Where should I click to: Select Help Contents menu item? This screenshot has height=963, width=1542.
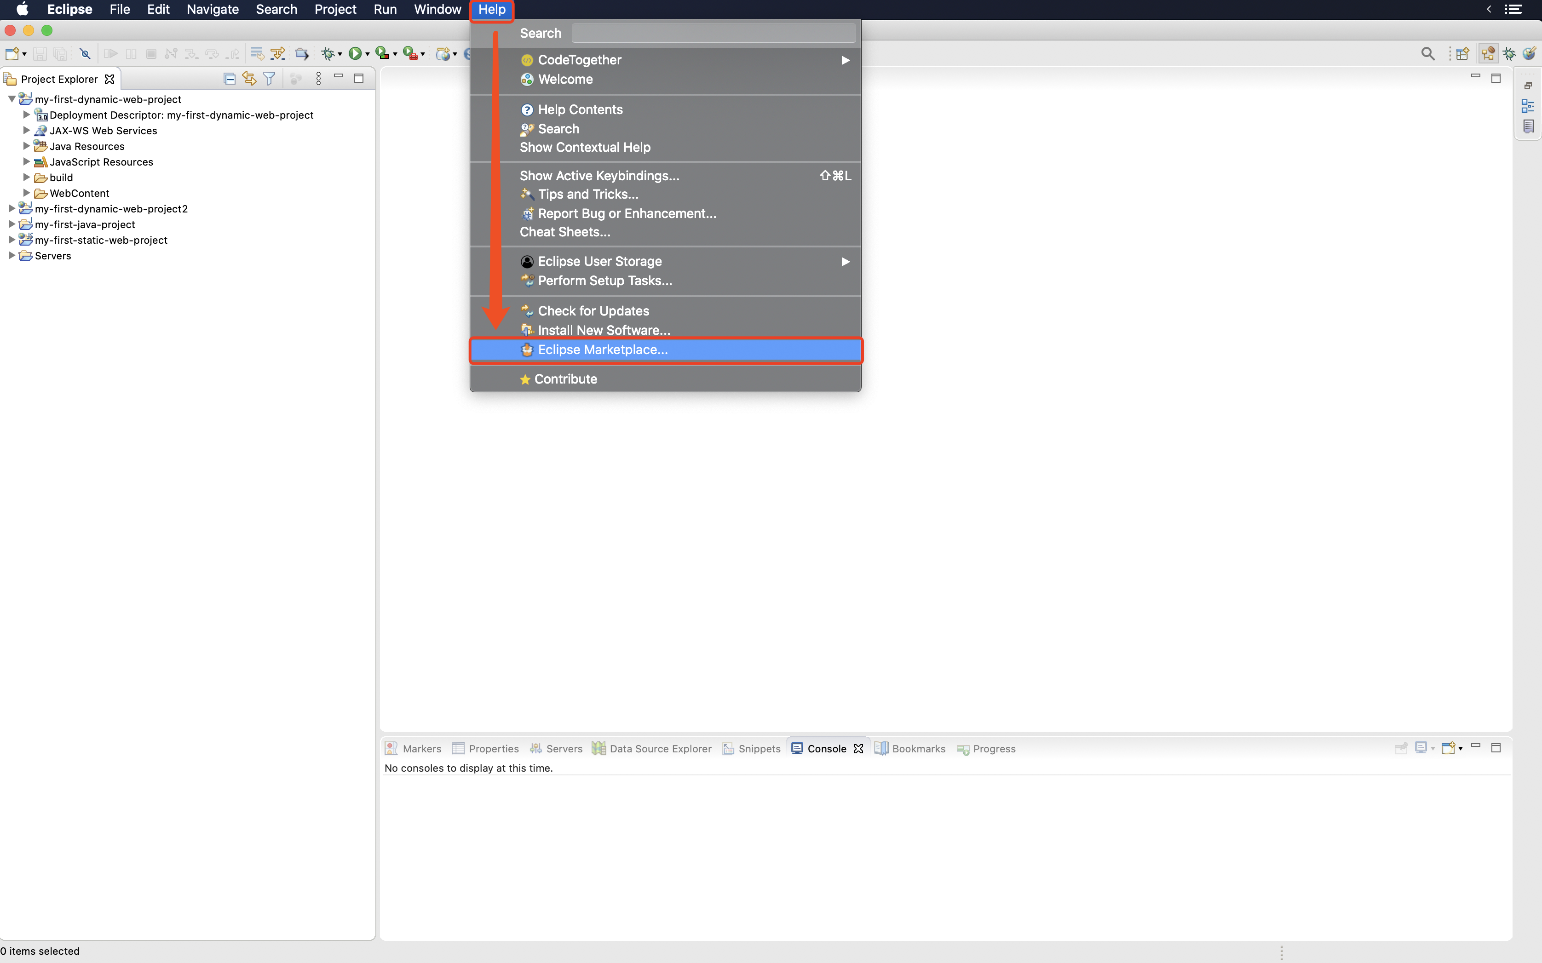pyautogui.click(x=666, y=109)
